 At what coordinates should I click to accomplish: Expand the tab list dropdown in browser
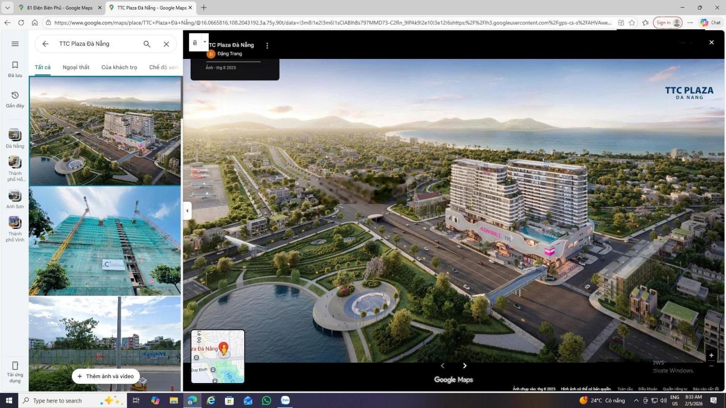click(x=7, y=8)
